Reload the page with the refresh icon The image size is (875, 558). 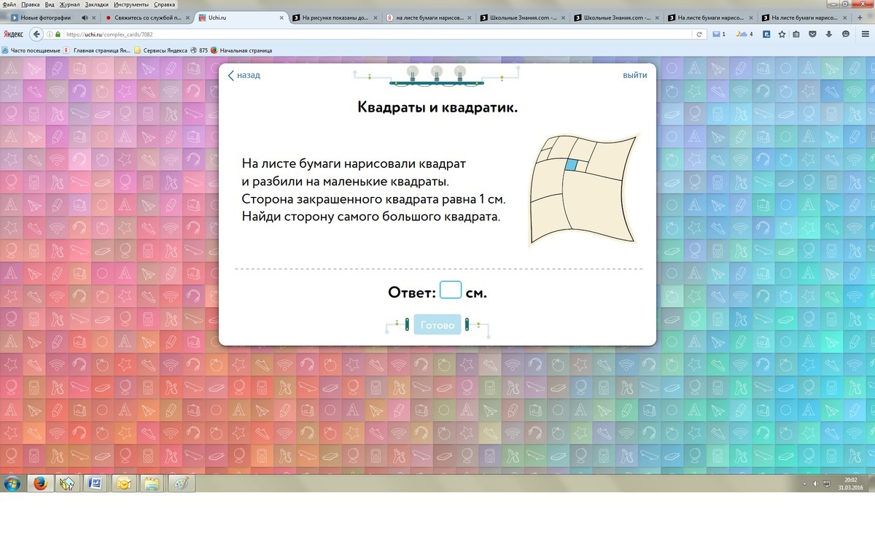coord(699,34)
